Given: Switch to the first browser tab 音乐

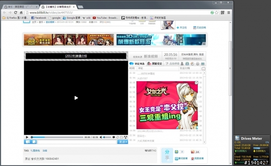Looking at the screenshot, I should (20, 7).
